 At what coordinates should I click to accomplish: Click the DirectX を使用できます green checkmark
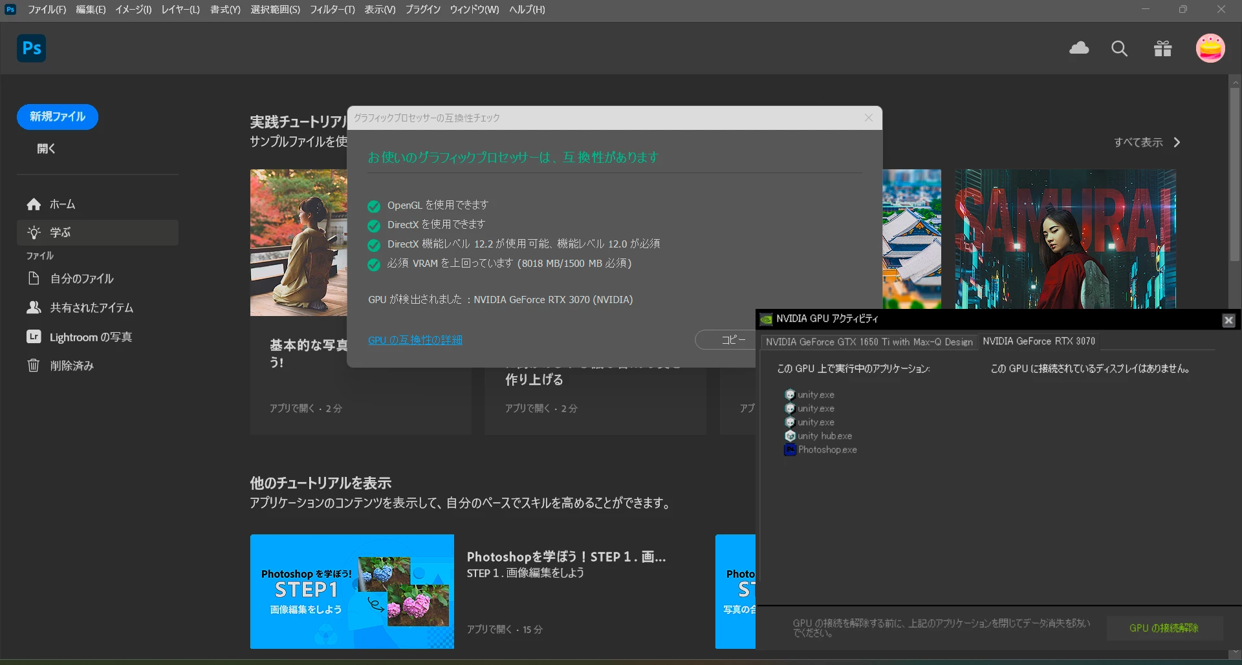(373, 226)
